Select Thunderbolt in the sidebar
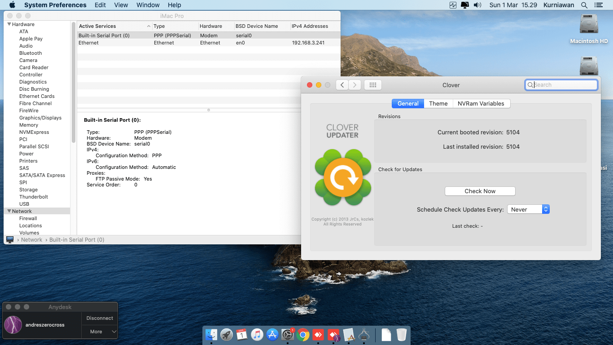The width and height of the screenshot is (613, 345). point(34,197)
